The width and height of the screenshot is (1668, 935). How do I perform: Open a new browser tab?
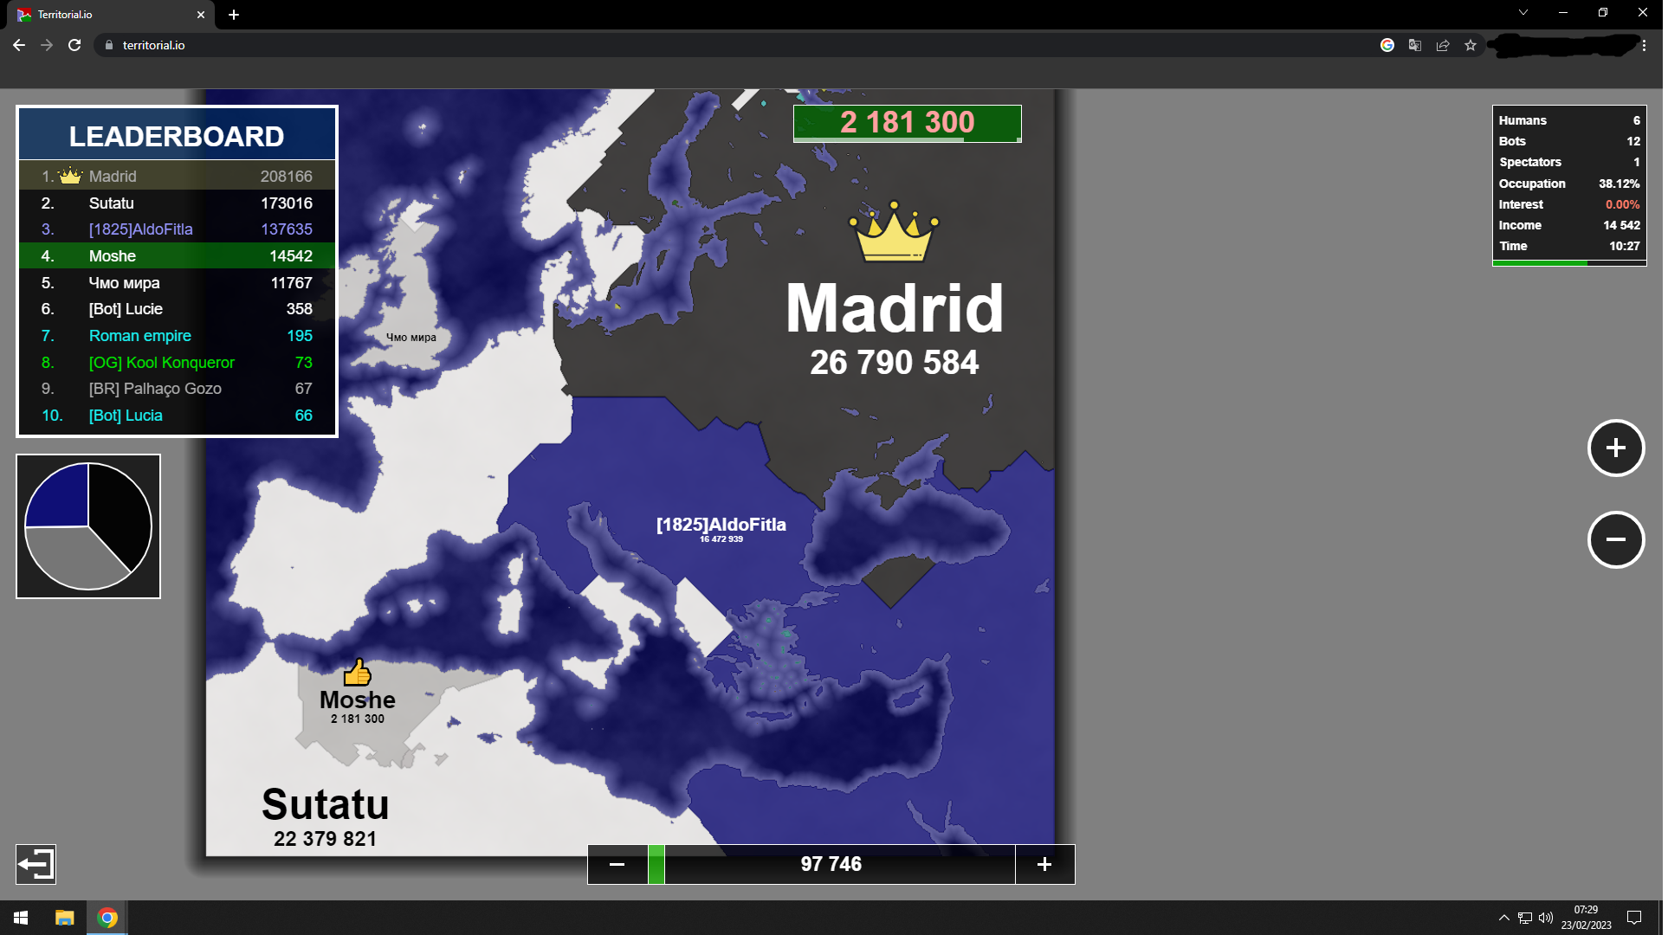point(234,15)
